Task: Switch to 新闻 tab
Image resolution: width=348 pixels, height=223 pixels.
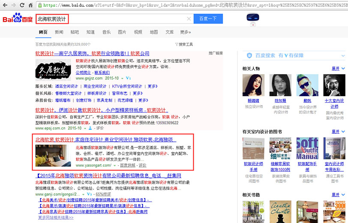Action: pos(59,32)
